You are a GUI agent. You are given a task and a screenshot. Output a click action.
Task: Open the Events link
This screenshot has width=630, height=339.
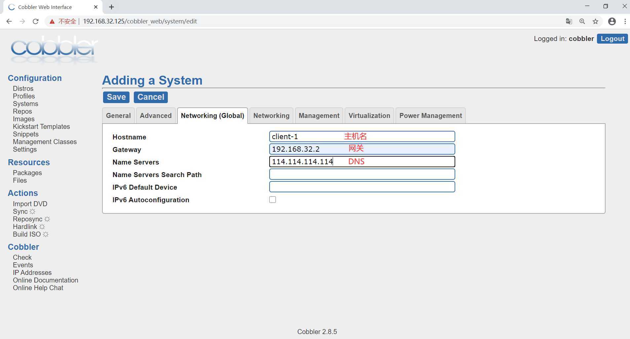click(x=23, y=265)
